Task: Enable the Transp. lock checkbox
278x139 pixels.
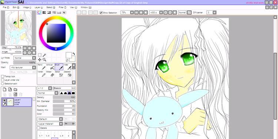Action: [x=3, y=76]
